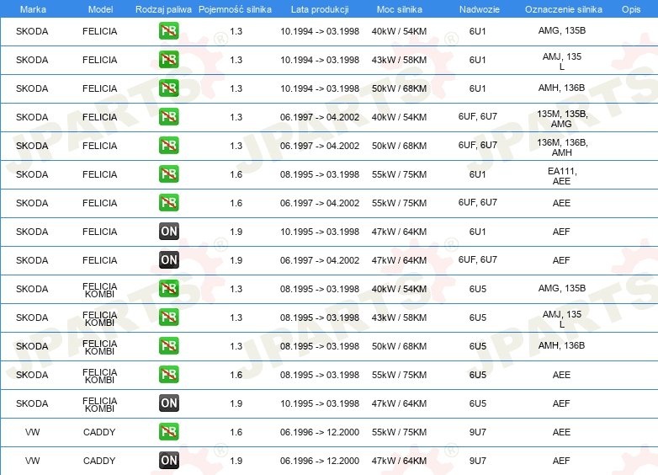658x475 pixels.
Task: Click '06.1996 -> 12.2000' in Caddy 1.9 row
Action: (x=320, y=461)
